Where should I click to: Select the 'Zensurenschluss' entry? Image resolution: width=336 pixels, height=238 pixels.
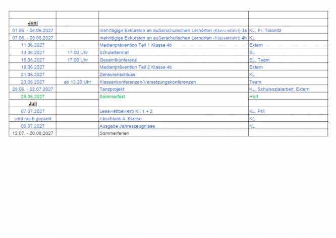[117, 74]
